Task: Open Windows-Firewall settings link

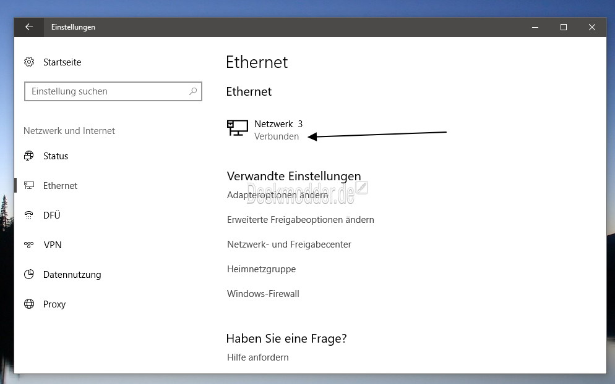Action: coord(263,294)
